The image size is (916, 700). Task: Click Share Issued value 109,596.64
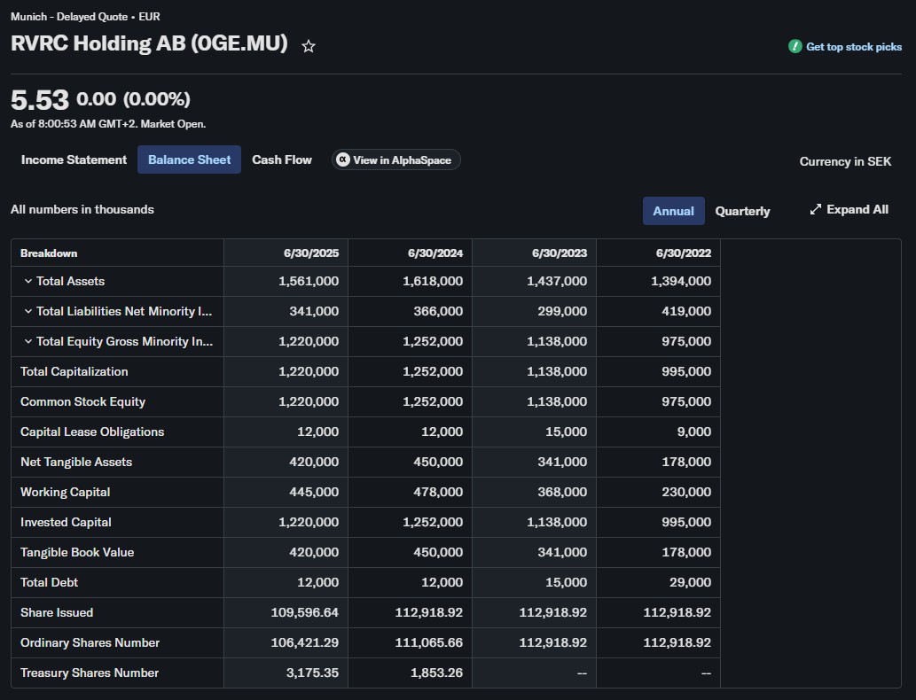(x=304, y=612)
